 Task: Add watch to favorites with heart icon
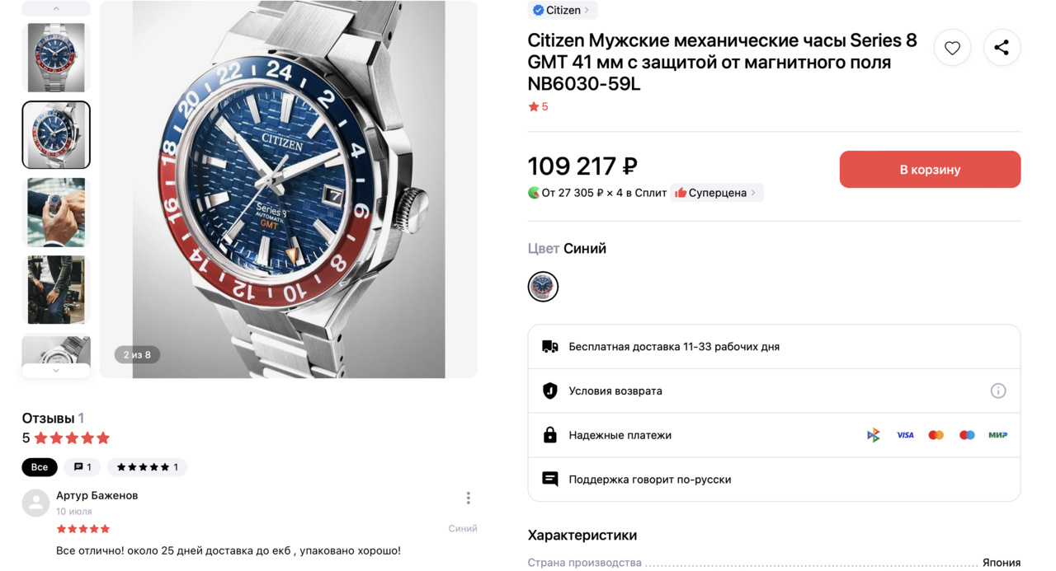click(x=952, y=48)
